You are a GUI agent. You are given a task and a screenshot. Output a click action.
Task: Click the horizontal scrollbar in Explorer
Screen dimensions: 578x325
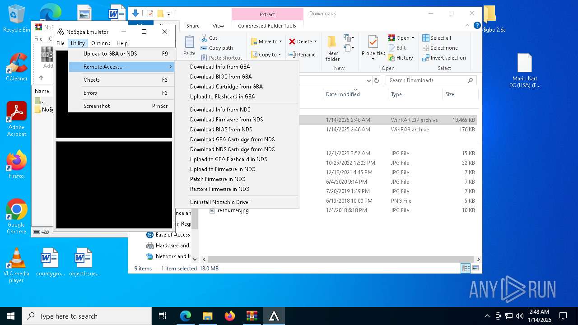coord(341,260)
